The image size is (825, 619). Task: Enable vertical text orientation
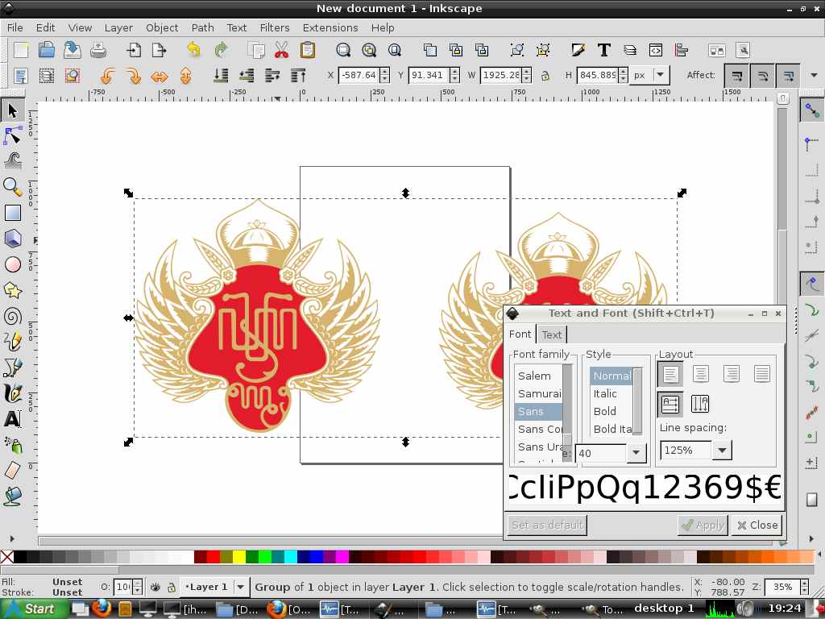pyautogui.click(x=699, y=404)
